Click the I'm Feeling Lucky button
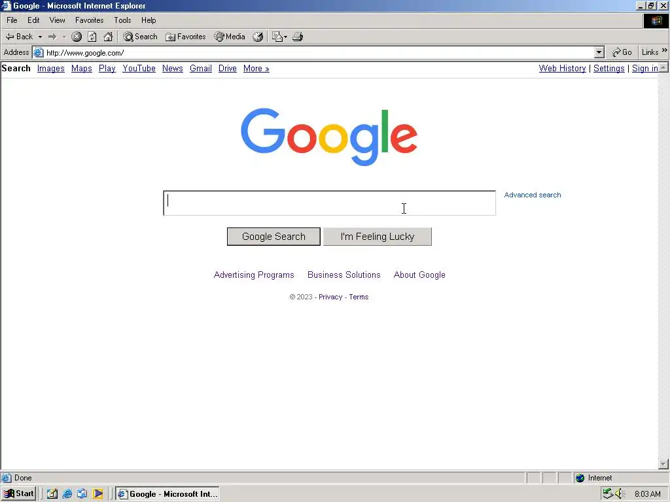 pyautogui.click(x=378, y=237)
